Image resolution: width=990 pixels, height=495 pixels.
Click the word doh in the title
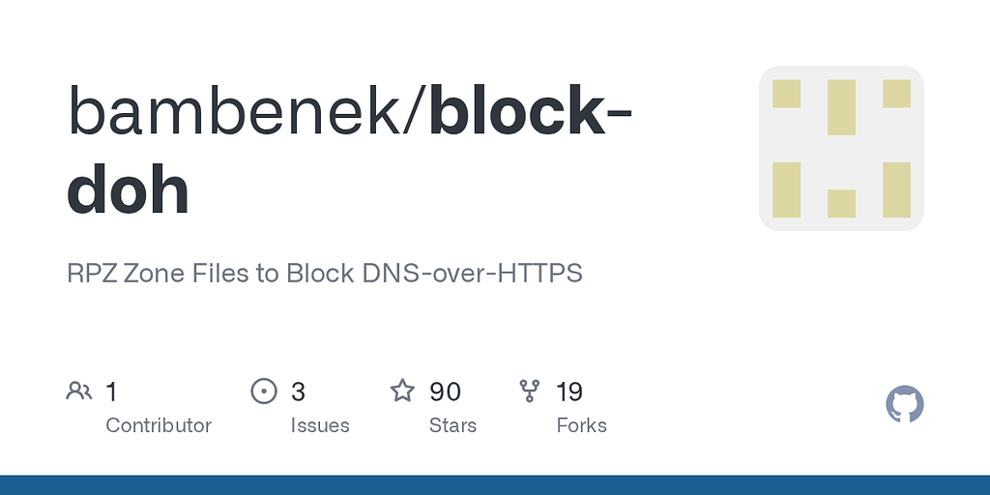(128, 189)
